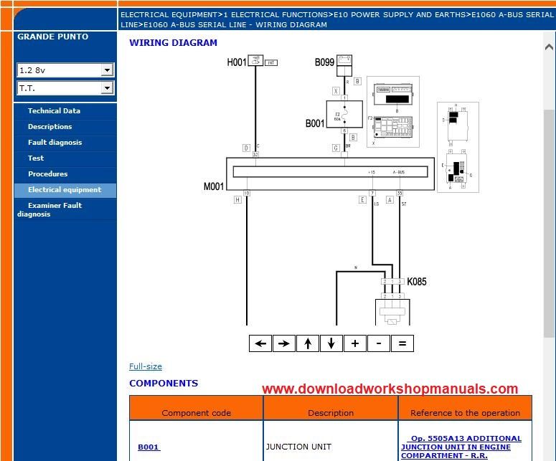Click connector pinout thumbnail at right
Image resolution: width=556 pixels, height=461 pixels.
458,147
